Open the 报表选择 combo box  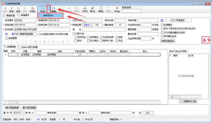click(132, 11)
